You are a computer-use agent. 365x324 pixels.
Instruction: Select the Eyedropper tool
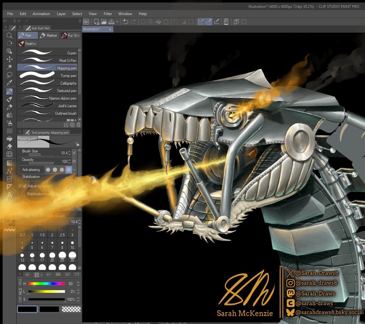pos(9,83)
